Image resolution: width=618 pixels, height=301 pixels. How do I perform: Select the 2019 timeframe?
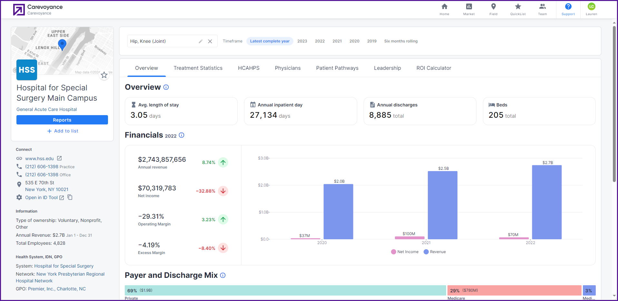coord(372,41)
